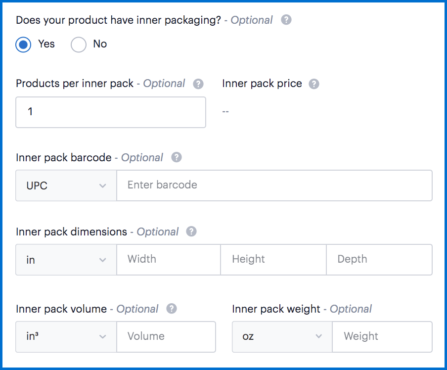The width and height of the screenshot is (447, 370).
Task: Focus the Depth dimension field
Action: pyautogui.click(x=379, y=260)
